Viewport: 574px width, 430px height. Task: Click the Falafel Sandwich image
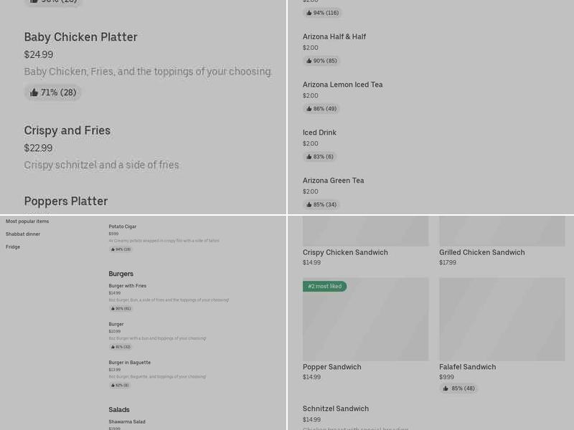tap(502, 320)
